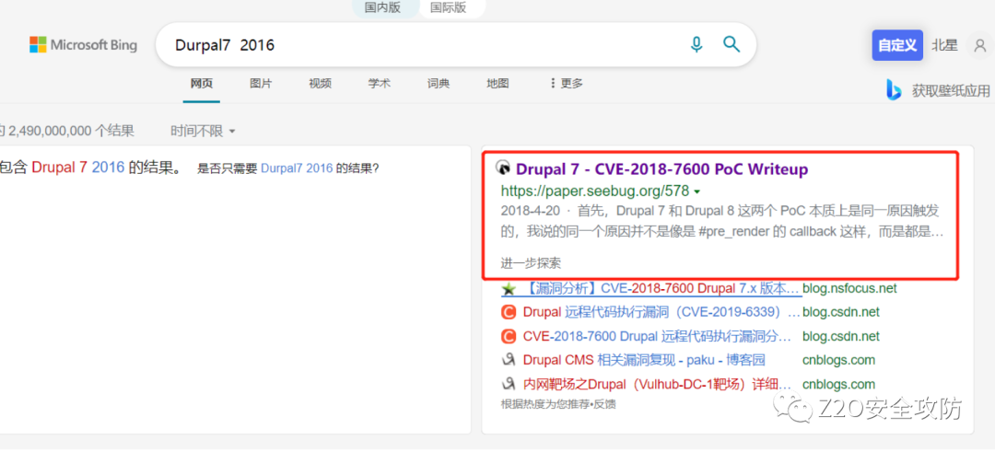Viewport: 995px width, 452px height.
Task: Open the 更多 more menu
Action: [x=566, y=83]
